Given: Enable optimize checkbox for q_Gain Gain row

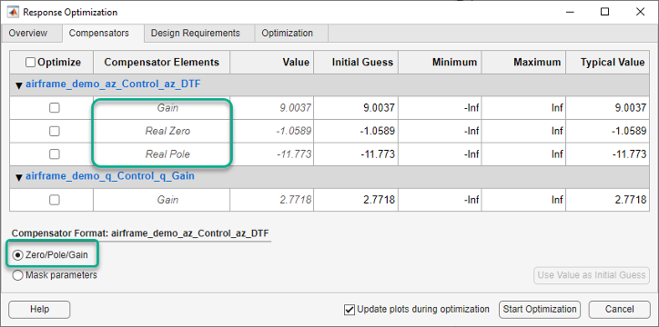Looking at the screenshot, I should (x=55, y=200).
